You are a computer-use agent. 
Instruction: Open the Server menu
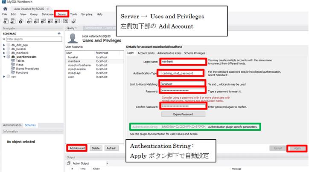click(62, 14)
